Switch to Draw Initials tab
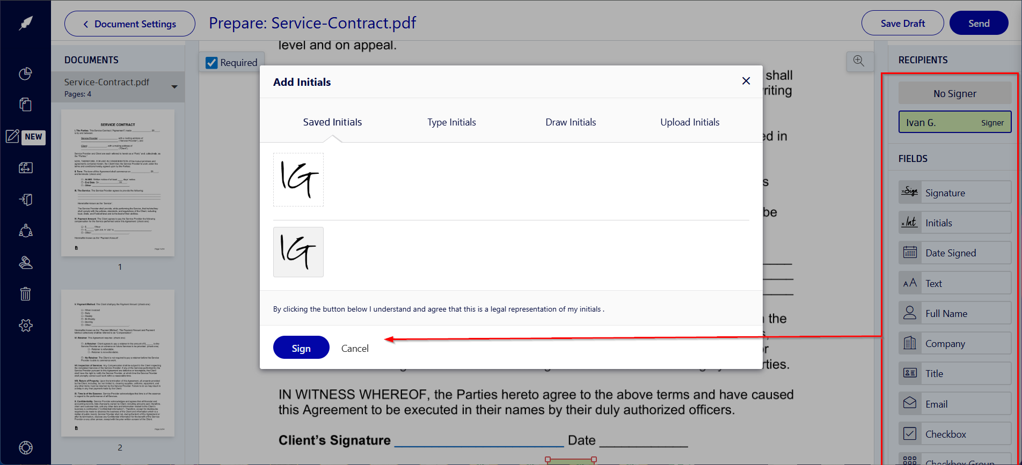The width and height of the screenshot is (1022, 465). click(571, 122)
